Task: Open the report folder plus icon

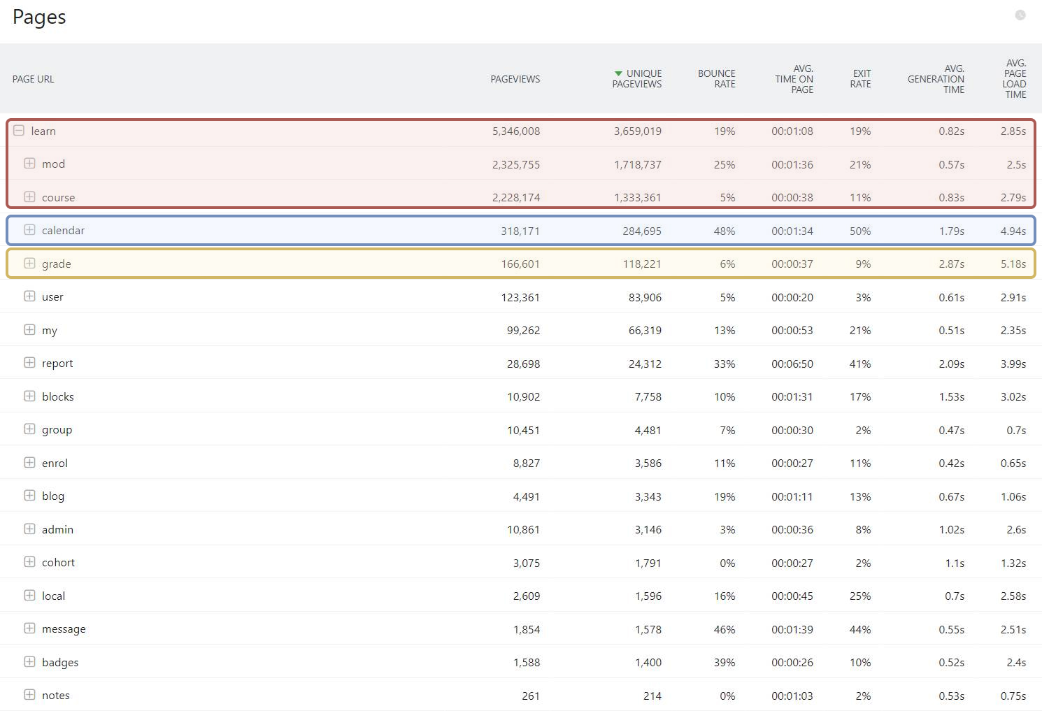Action: 29,363
